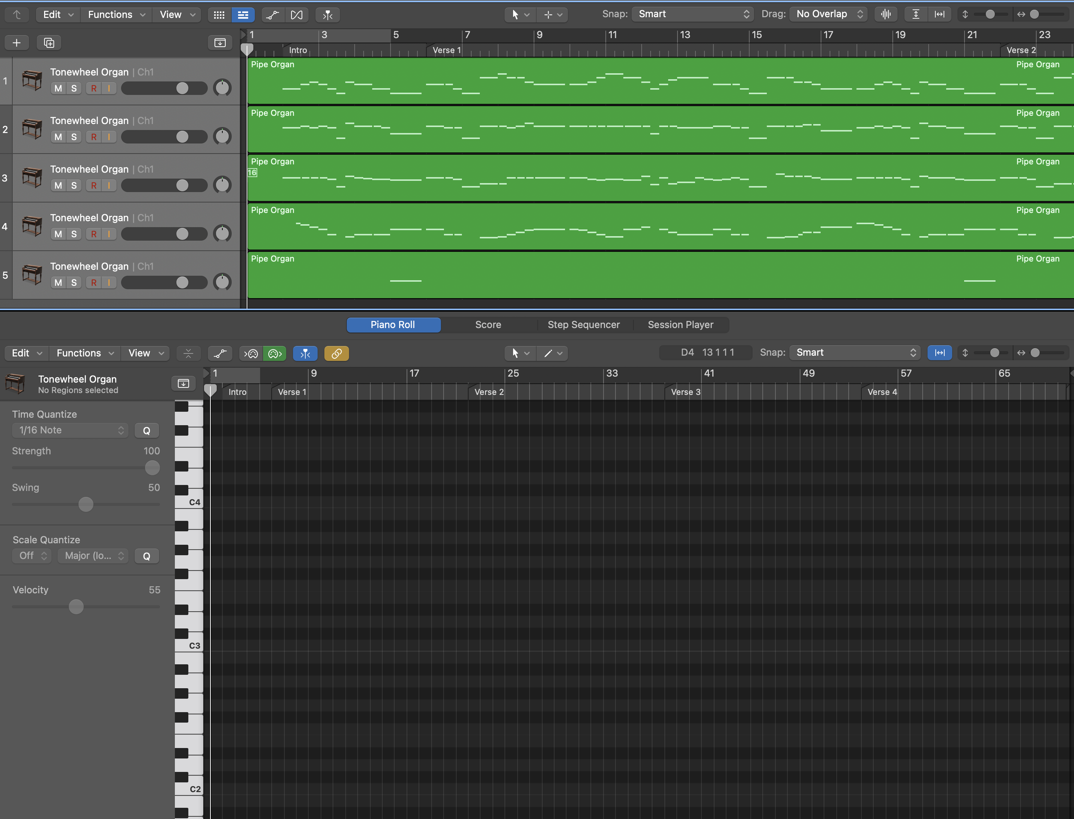Open the tracks area Functions menu
1074x819 pixels.
116,15
